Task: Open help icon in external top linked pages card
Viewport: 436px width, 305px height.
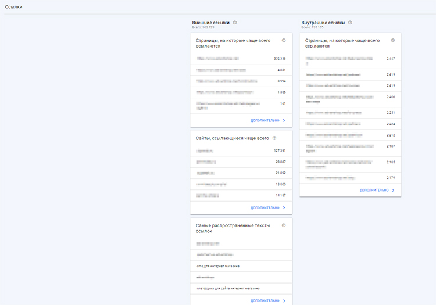Action: [x=284, y=41]
